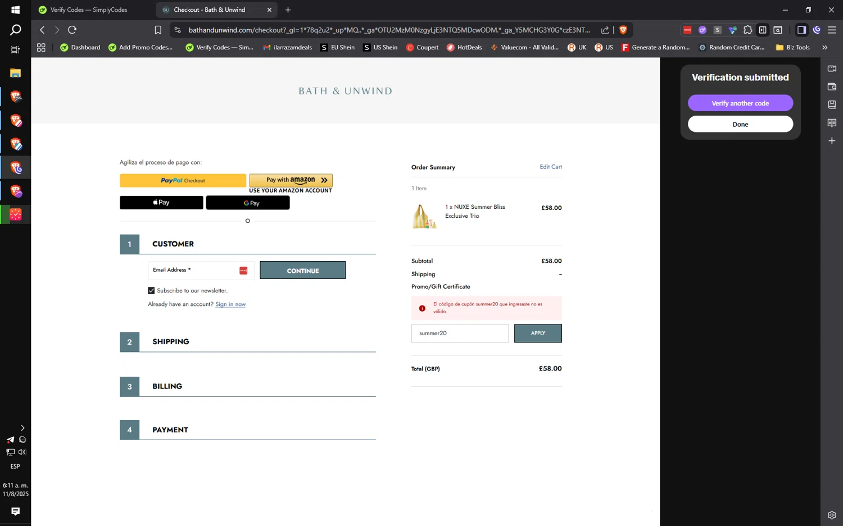Click the ESP language indicator

point(15,466)
